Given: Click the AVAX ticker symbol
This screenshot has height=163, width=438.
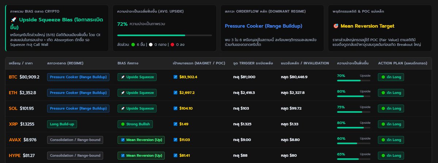Looking at the screenshot, I should point(15,140).
